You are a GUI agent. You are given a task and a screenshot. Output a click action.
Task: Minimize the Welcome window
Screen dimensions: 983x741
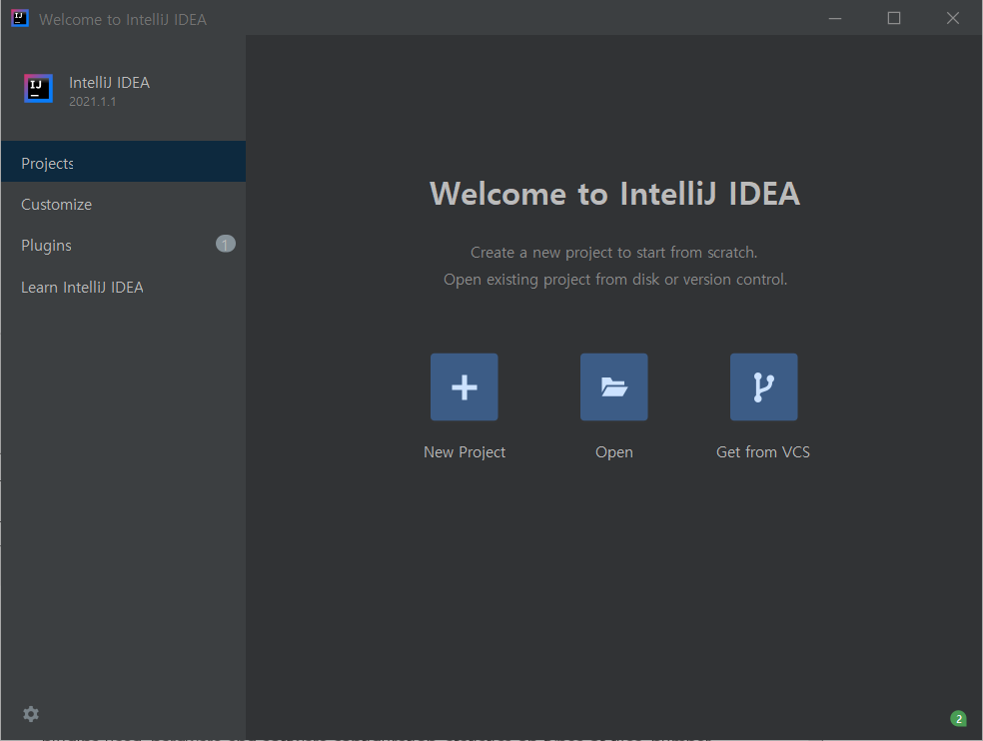[x=835, y=18]
